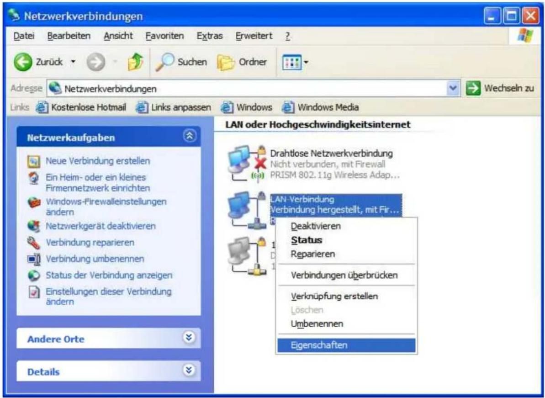Image resolution: width=545 pixels, height=398 pixels.
Task: Click Einstellungen dieser Verbindung ändern link
Action: (108, 296)
